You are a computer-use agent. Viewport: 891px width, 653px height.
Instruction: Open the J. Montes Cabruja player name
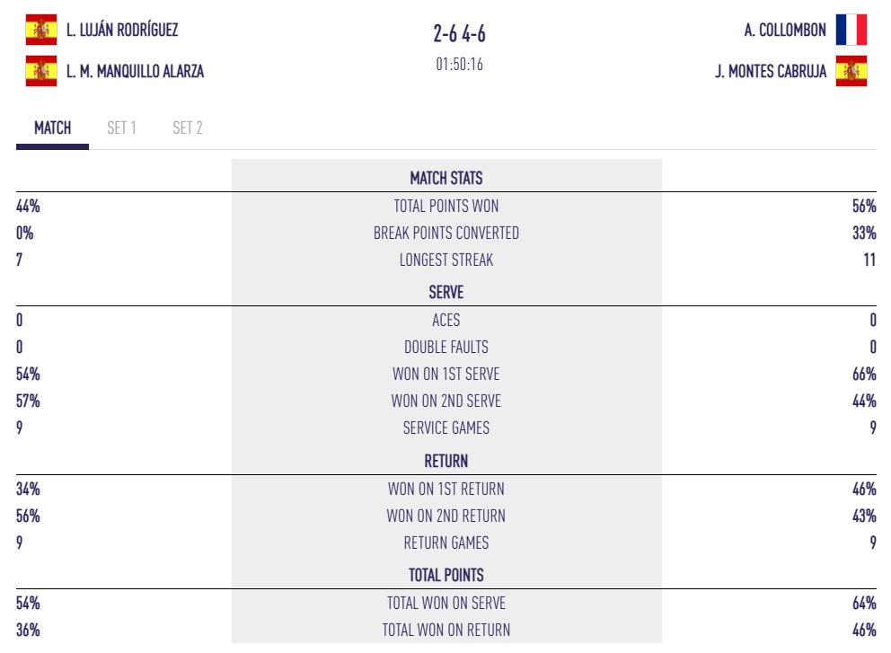click(771, 71)
